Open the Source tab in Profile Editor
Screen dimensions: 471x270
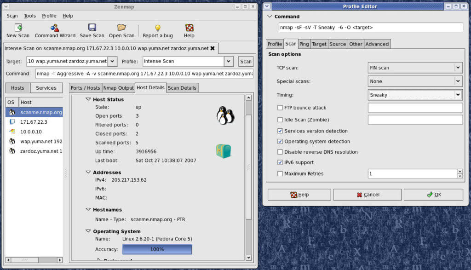tap(338, 44)
